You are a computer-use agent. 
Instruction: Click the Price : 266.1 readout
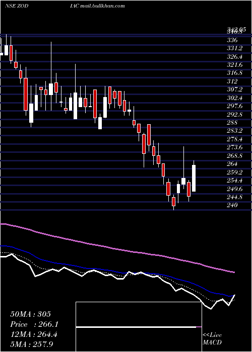pos(34,324)
